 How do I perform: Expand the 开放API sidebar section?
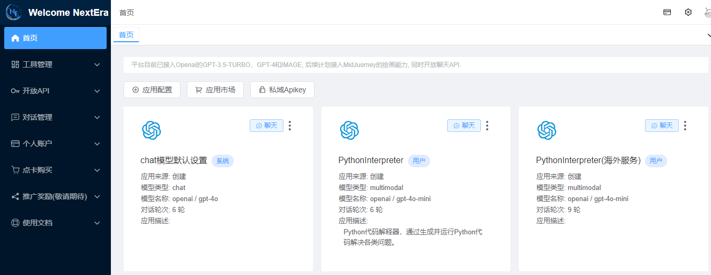[x=55, y=91]
